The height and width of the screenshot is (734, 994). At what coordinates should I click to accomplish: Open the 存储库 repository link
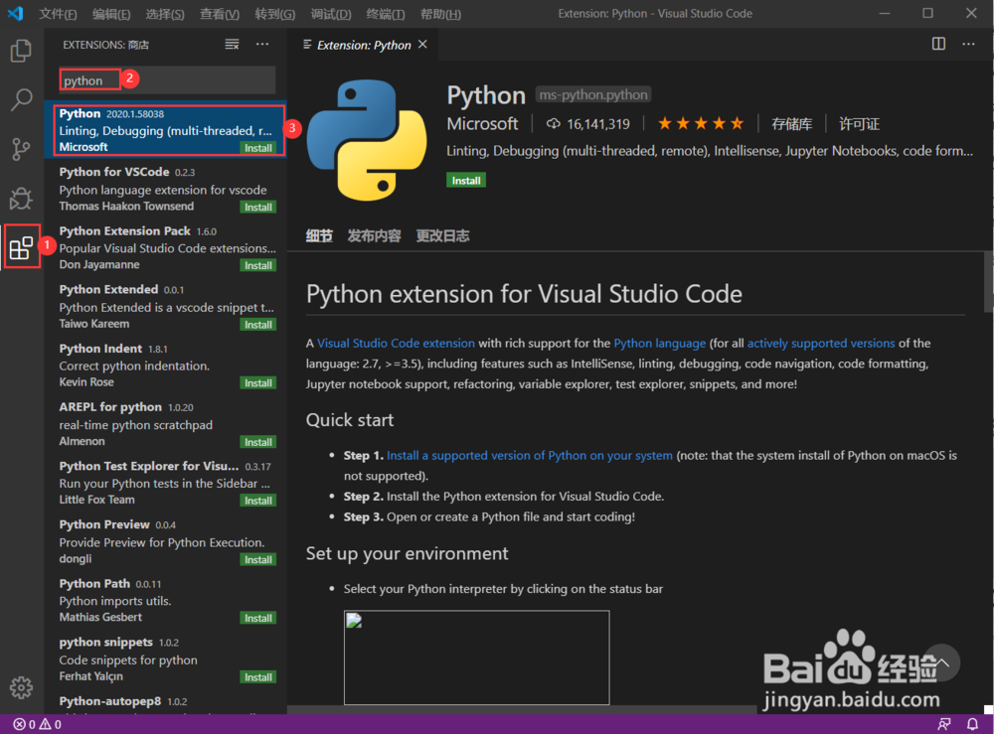point(792,124)
